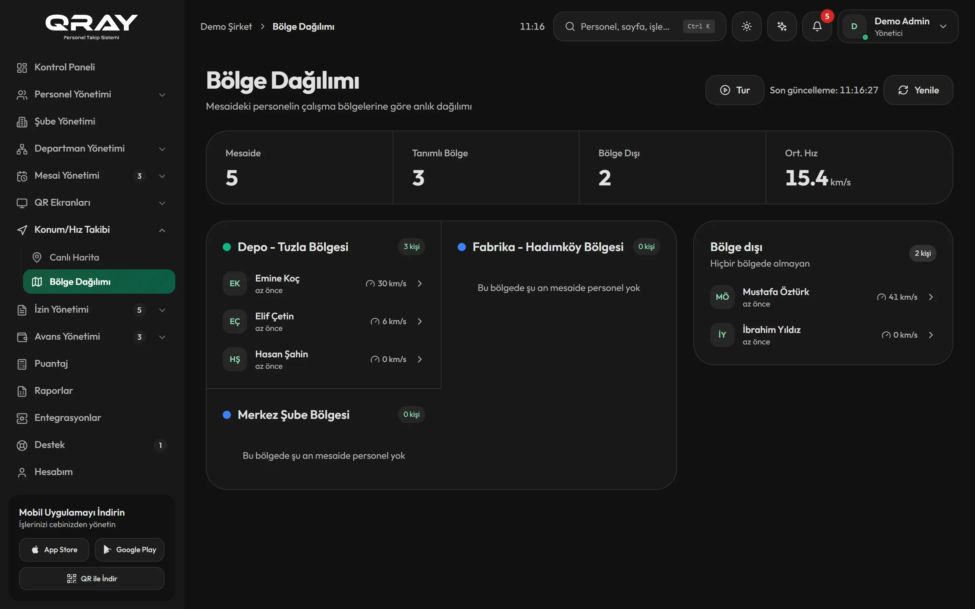Click MÖ avatar for Mustafa Öztürk

pyautogui.click(x=722, y=297)
